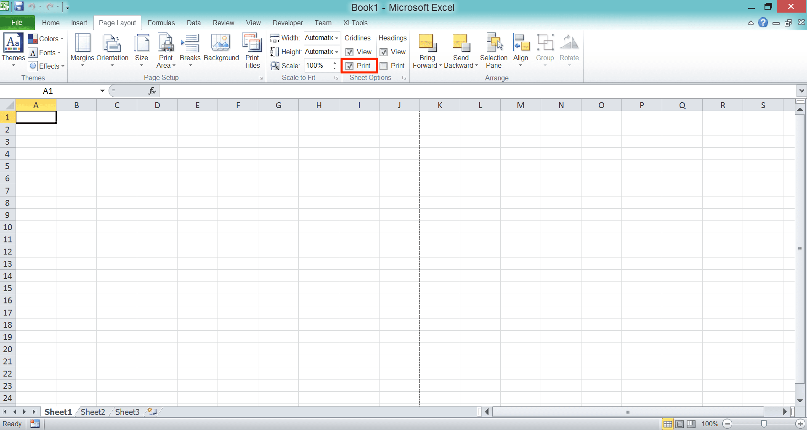Click the Zoom In plus button
807x430 pixels.
pyautogui.click(x=800, y=424)
